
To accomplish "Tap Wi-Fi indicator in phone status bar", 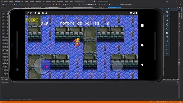I will (x=131, y=13).
